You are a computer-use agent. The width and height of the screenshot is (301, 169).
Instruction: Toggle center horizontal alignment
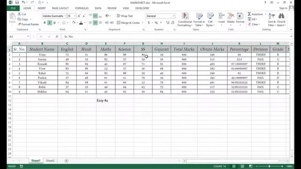[x=95, y=23]
